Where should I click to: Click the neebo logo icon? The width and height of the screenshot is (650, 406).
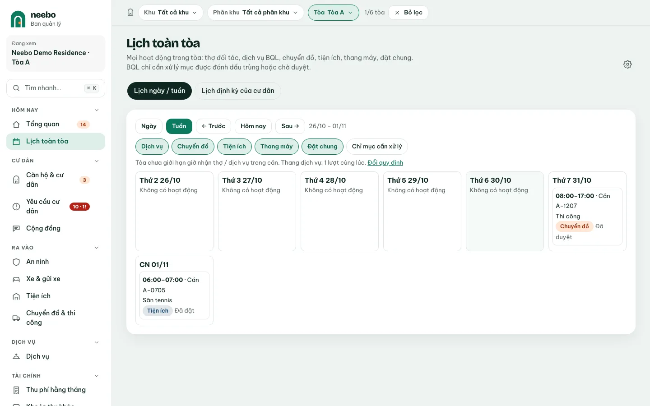[18, 19]
